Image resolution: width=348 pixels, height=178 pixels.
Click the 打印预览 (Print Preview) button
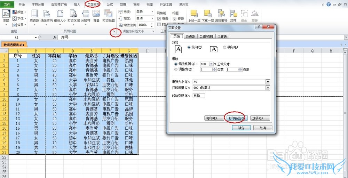tap(235, 119)
